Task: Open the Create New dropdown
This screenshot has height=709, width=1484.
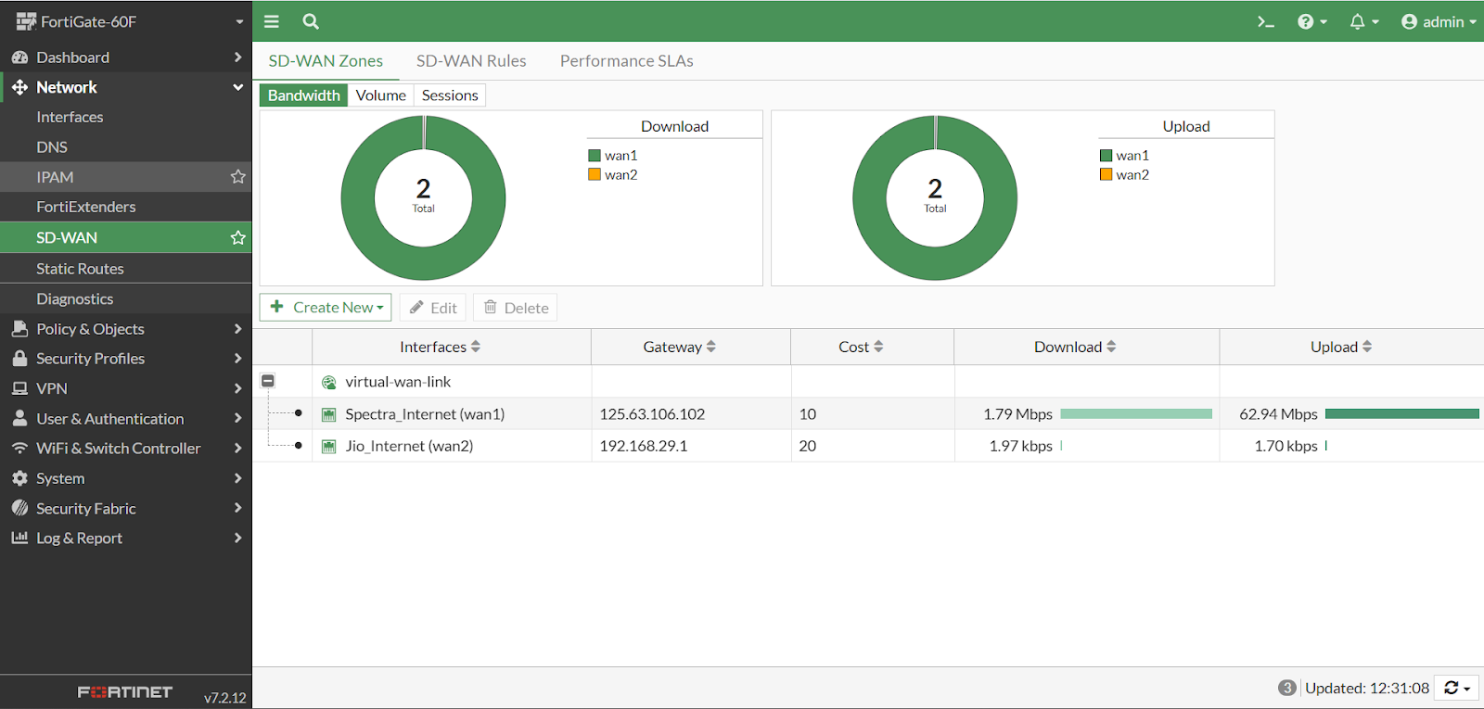Action: tap(326, 307)
